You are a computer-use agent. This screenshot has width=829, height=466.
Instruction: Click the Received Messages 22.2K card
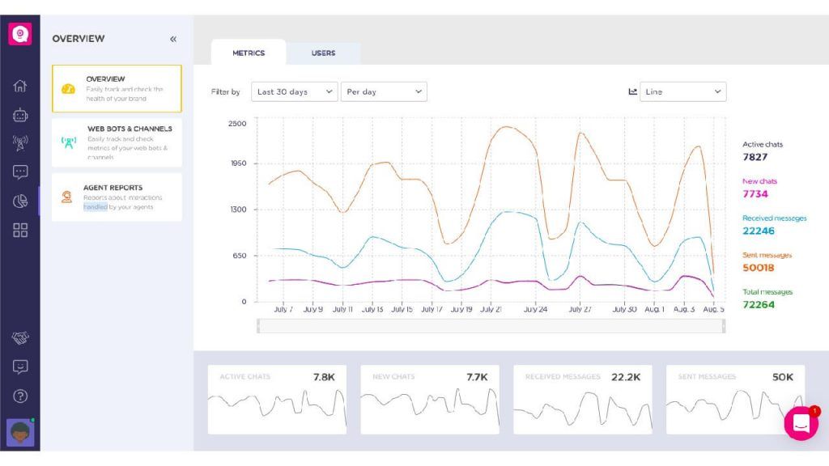tap(583, 400)
